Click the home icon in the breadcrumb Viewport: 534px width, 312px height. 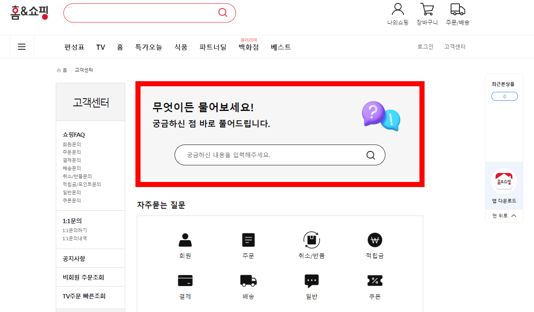tap(58, 70)
